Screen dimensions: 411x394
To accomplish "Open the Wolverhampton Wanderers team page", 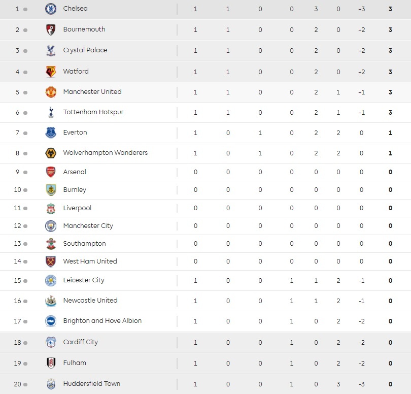I will [105, 153].
